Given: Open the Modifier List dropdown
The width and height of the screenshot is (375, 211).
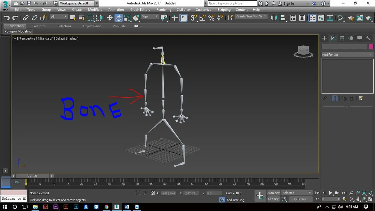Looking at the screenshot, I should click(x=347, y=55).
